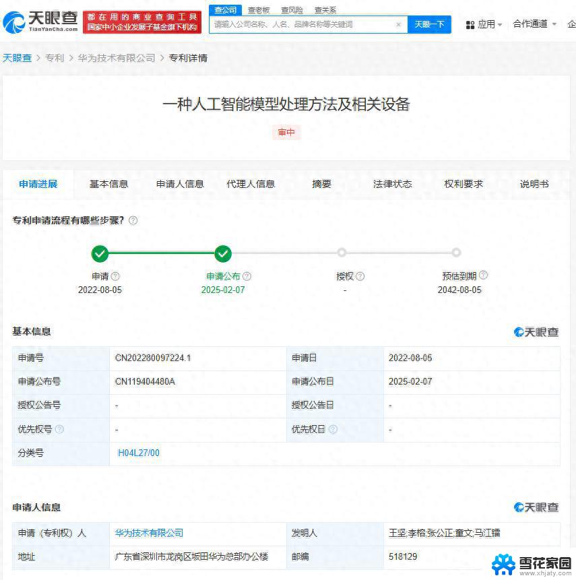Click the TianYanCha logo in header
Image resolution: width=576 pixels, height=580 pixels.
click(x=40, y=22)
